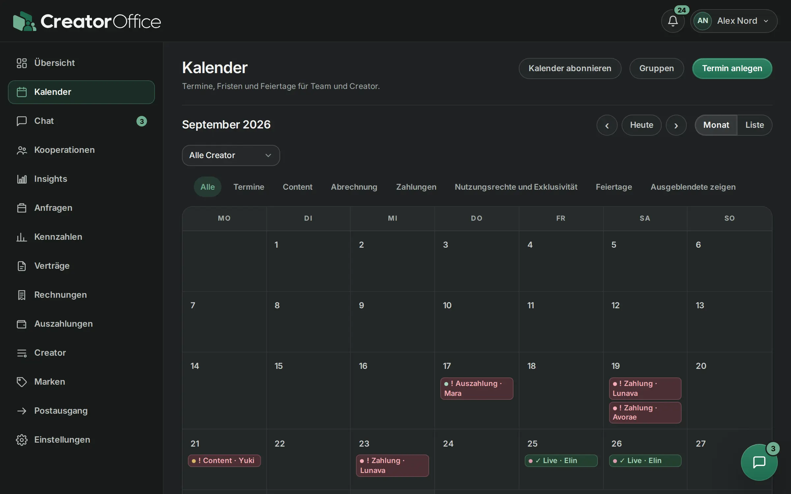Viewport: 791px width, 494px height.
Task: Filter by Content tab
Action: pyautogui.click(x=297, y=187)
